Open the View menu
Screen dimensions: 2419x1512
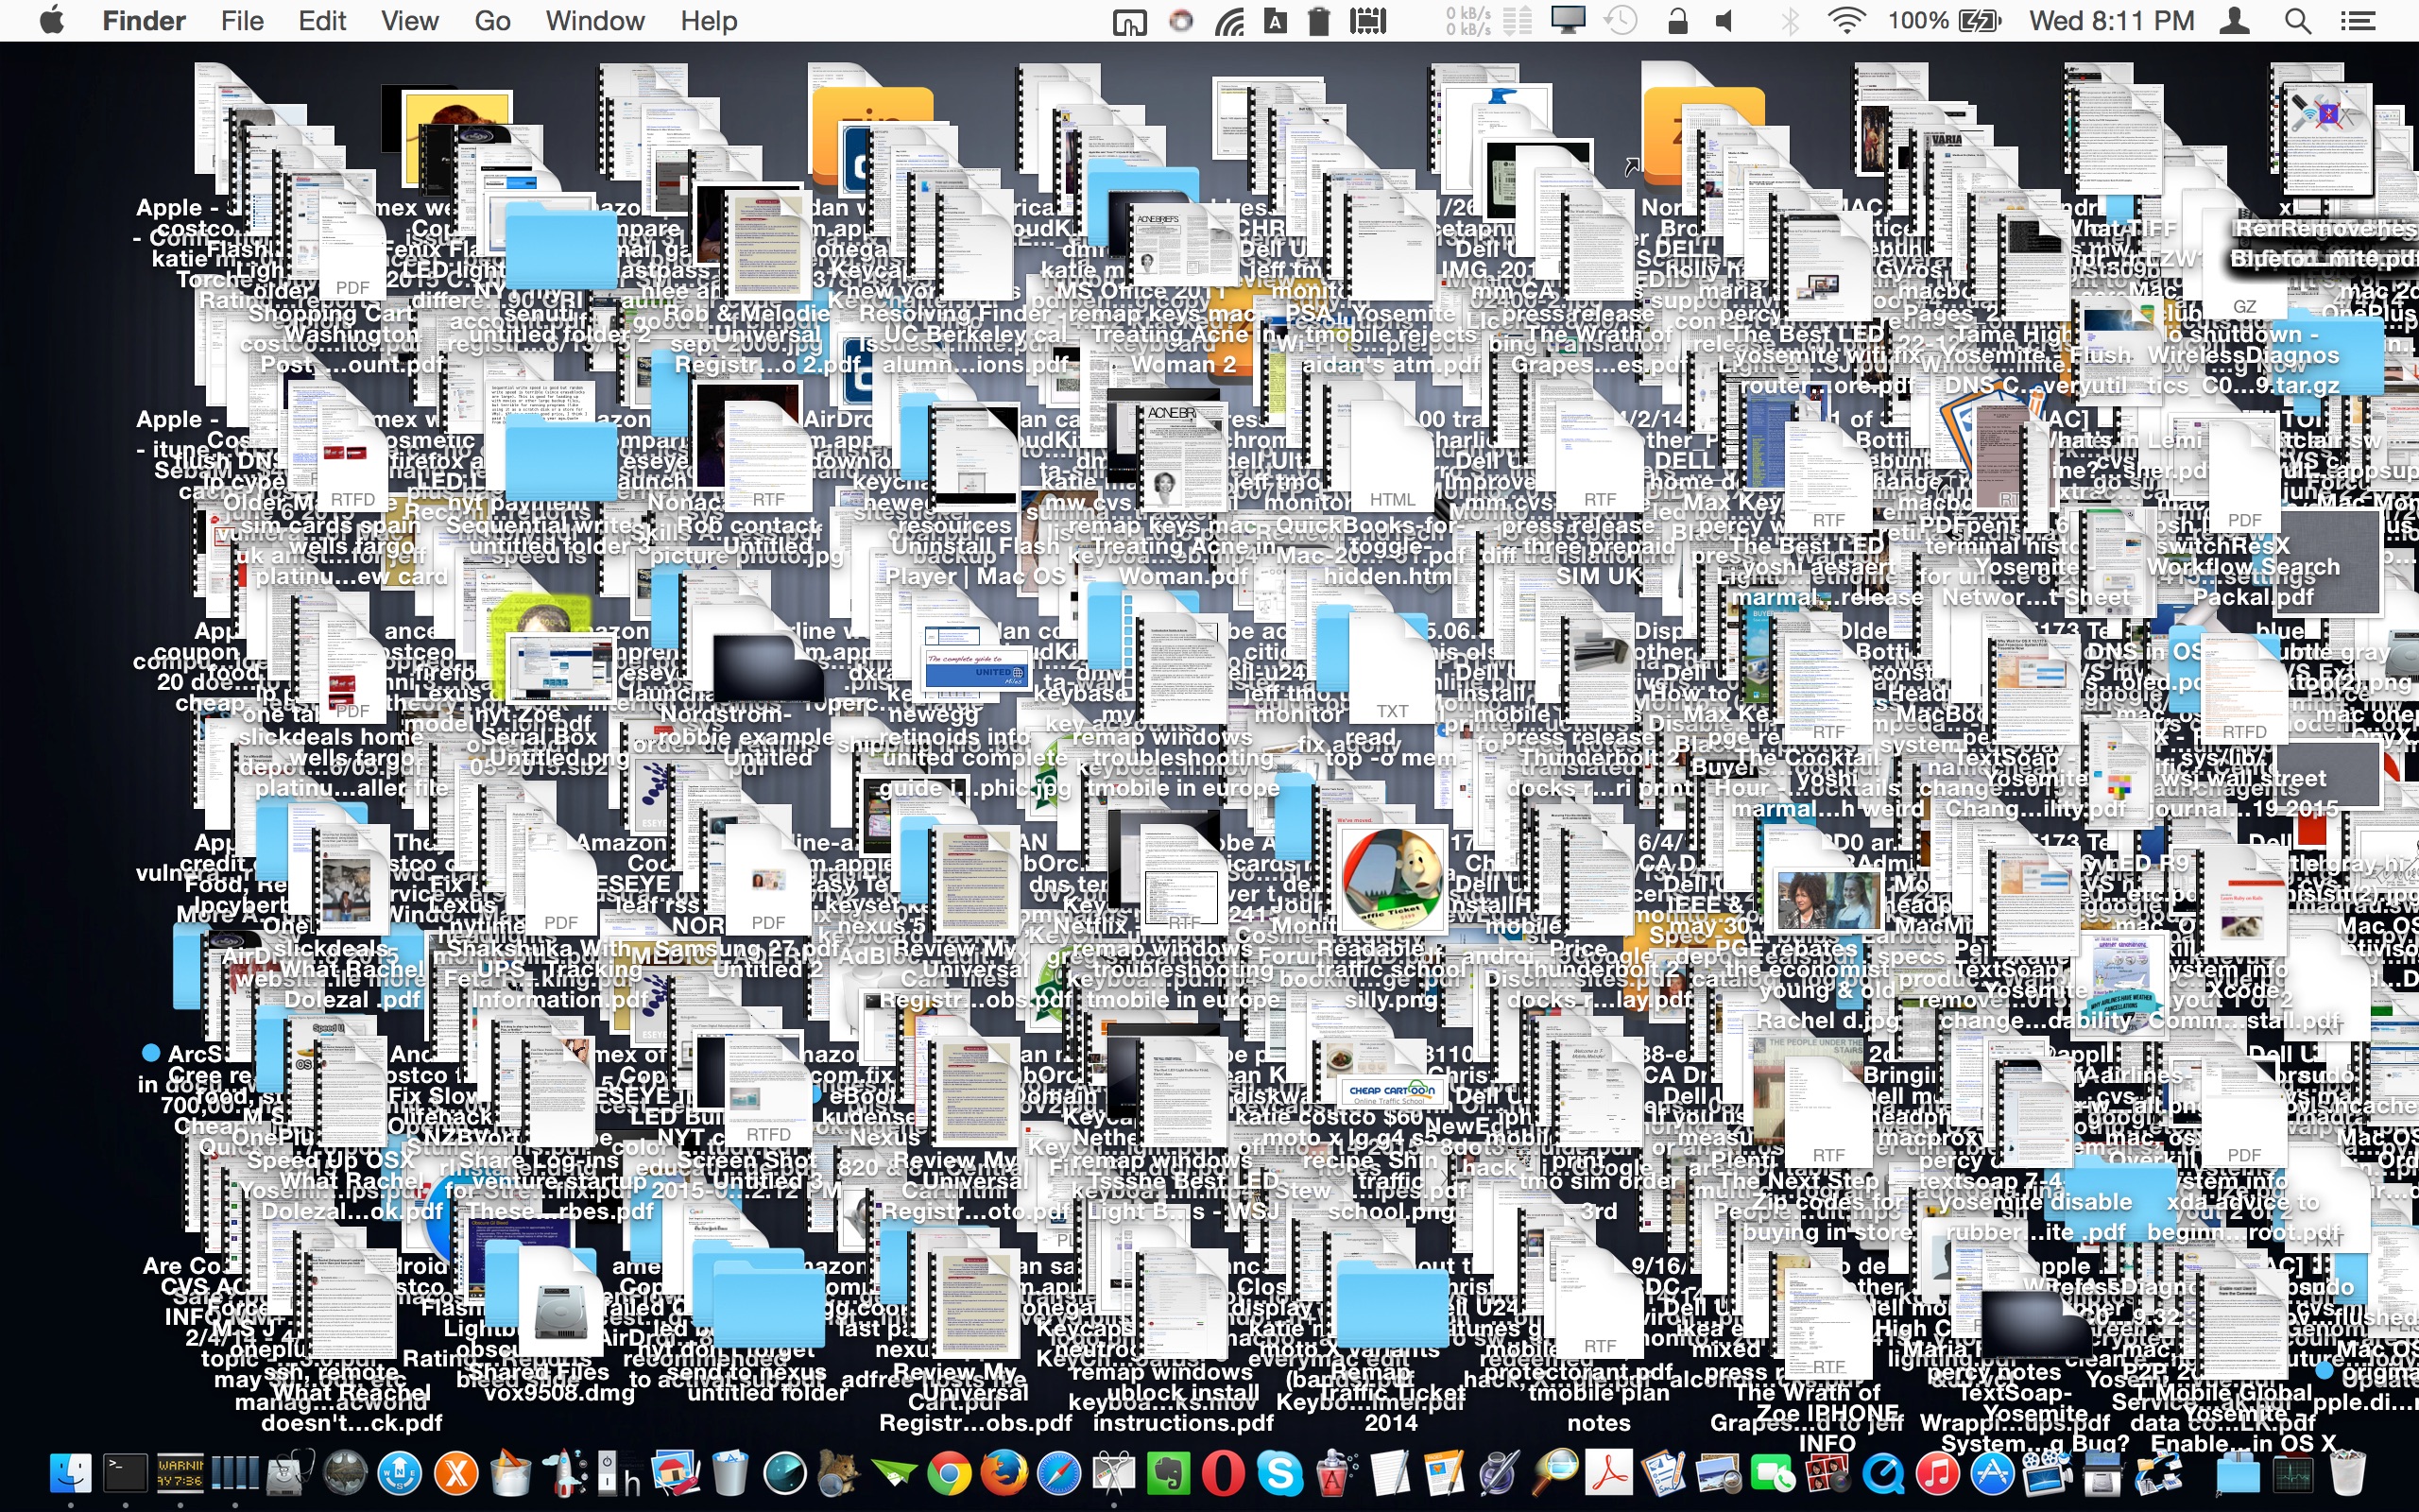410,21
